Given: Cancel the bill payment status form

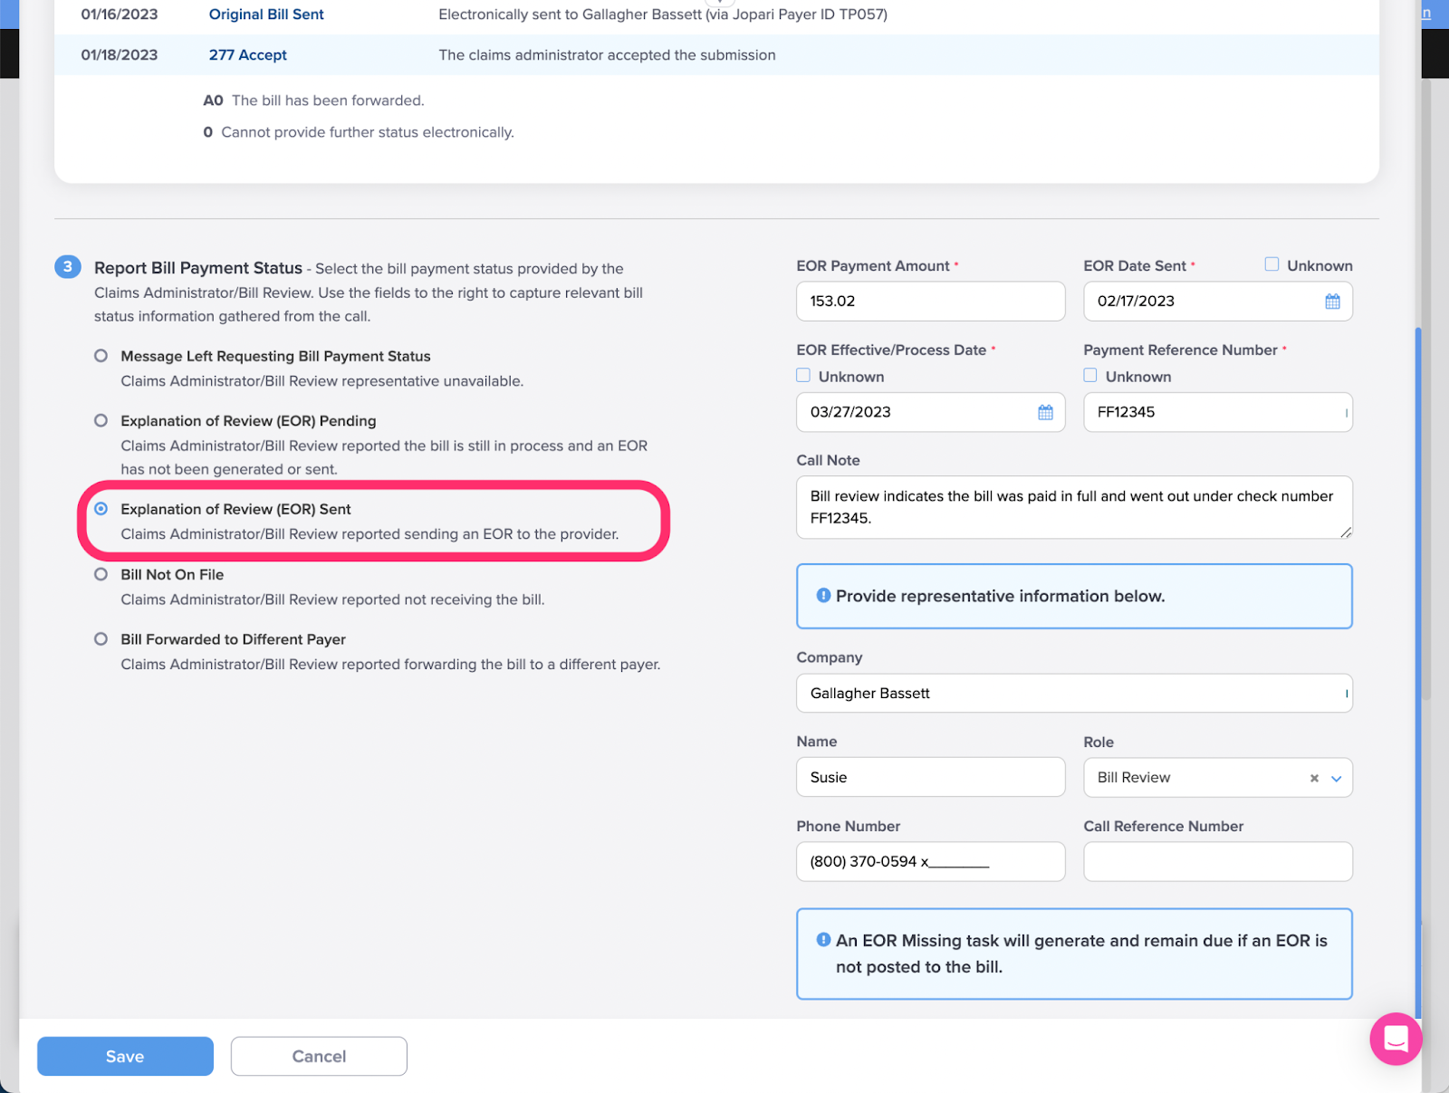Looking at the screenshot, I should coord(319,1056).
